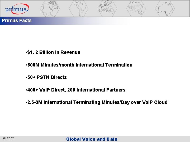
Task: Click the Australia map hexagon
Action: (x=165, y=8)
